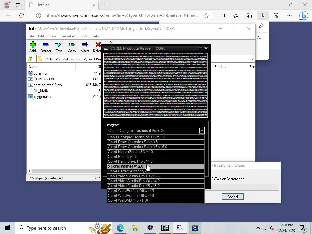The width and height of the screenshot is (312, 234).
Task: Select Corel Paint It v1.0
Action: (156, 157)
